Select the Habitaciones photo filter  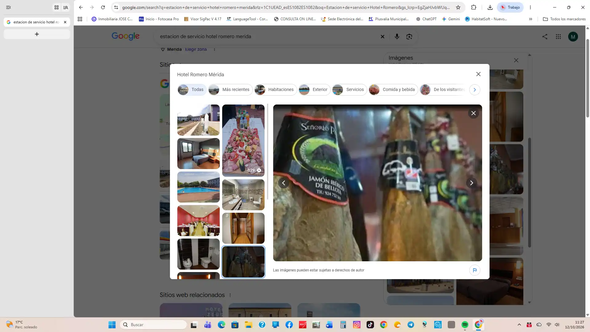click(x=275, y=89)
